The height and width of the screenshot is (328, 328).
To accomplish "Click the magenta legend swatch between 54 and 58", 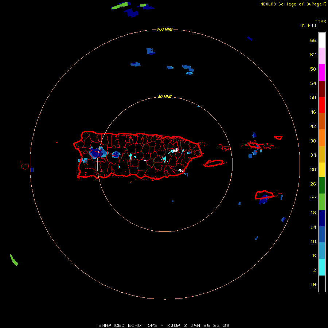I will coord(322,73).
